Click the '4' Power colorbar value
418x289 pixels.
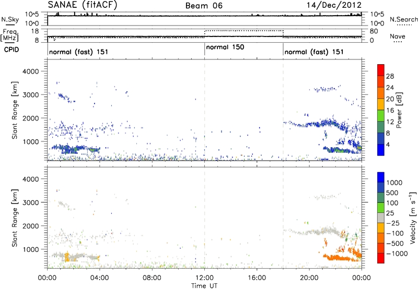[388, 144]
